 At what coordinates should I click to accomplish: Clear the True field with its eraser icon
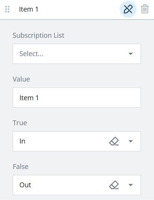pyautogui.click(x=114, y=141)
